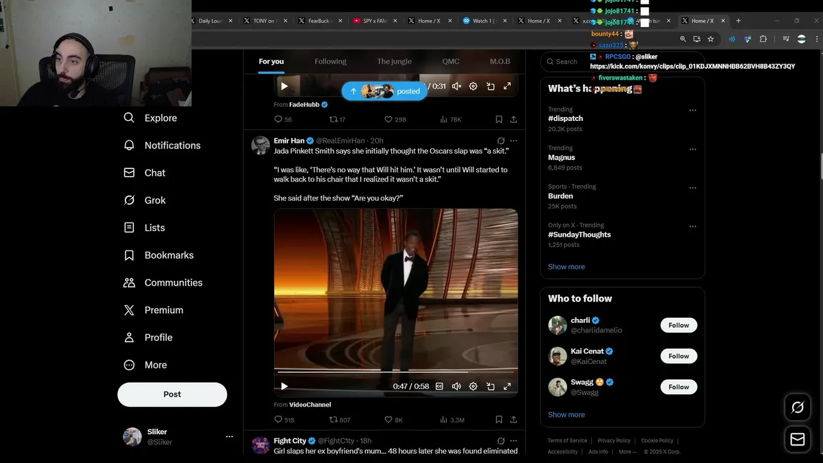
Task: Switch to the Following tab
Action: [x=330, y=62]
